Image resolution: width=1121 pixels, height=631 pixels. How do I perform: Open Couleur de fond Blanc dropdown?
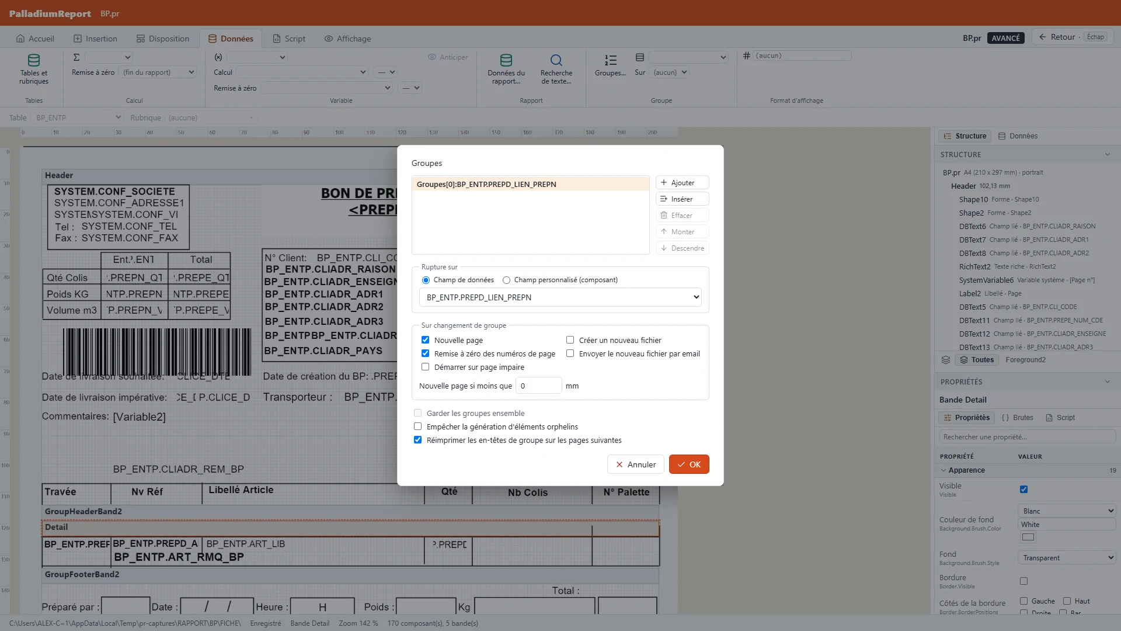[x=1067, y=511]
